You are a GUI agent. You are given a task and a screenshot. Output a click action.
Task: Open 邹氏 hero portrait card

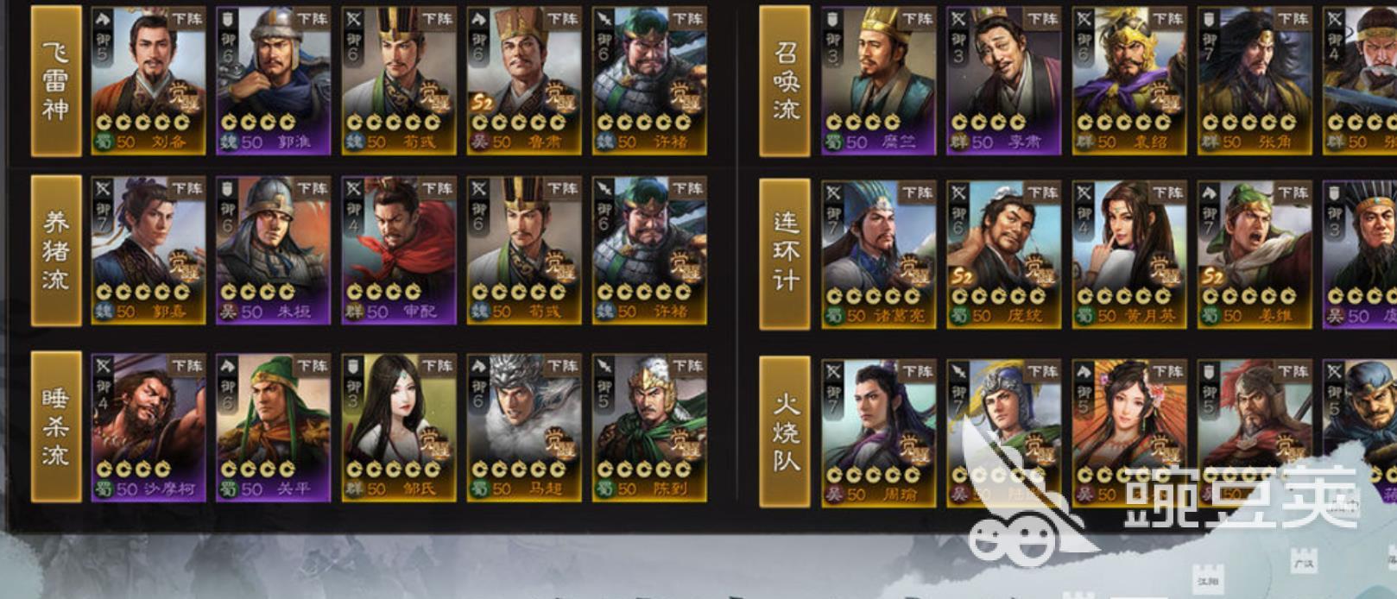click(398, 427)
